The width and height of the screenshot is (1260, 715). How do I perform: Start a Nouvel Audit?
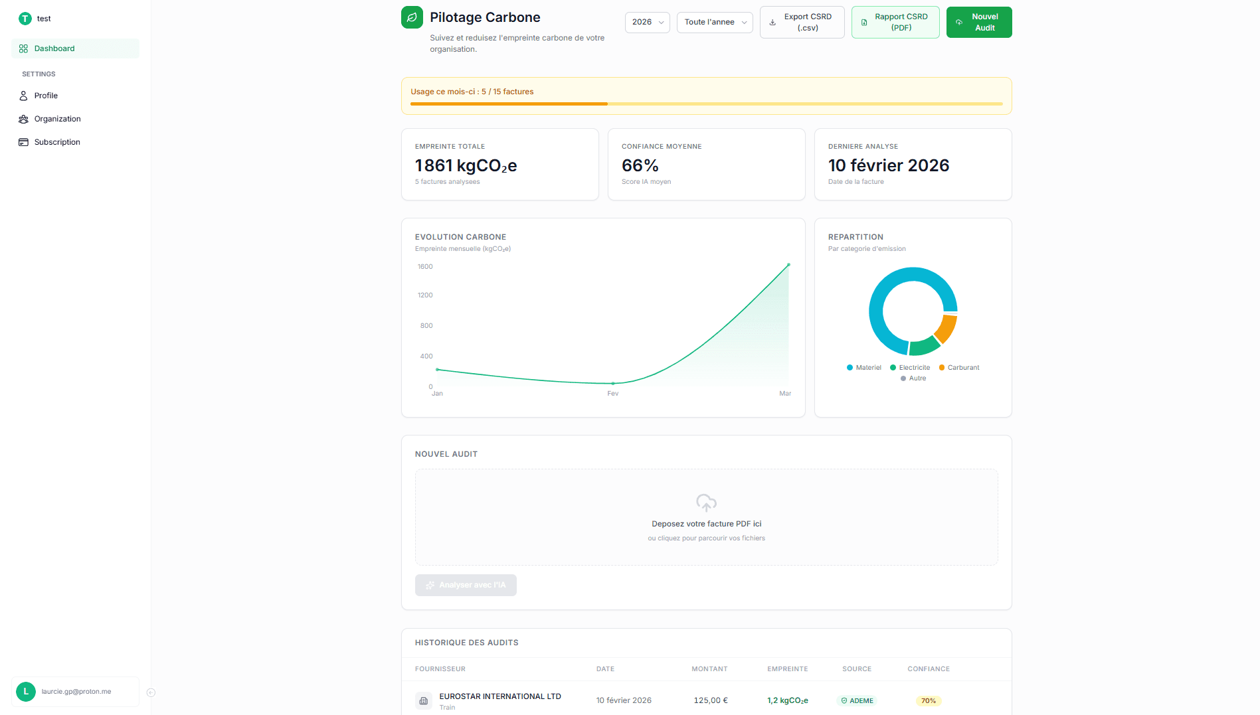(978, 23)
